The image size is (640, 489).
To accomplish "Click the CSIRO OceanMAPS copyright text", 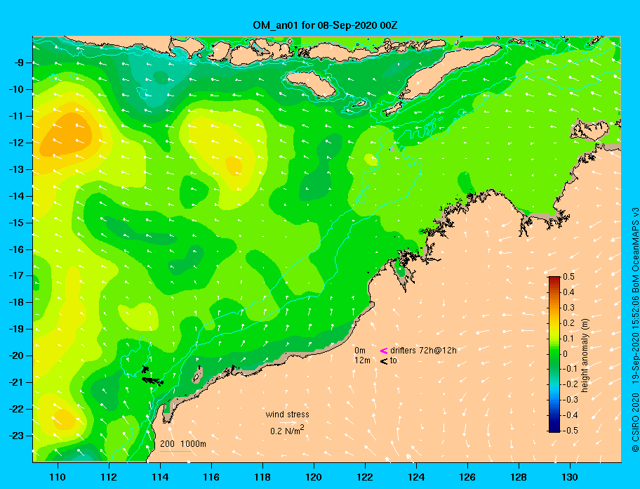I will point(635,330).
